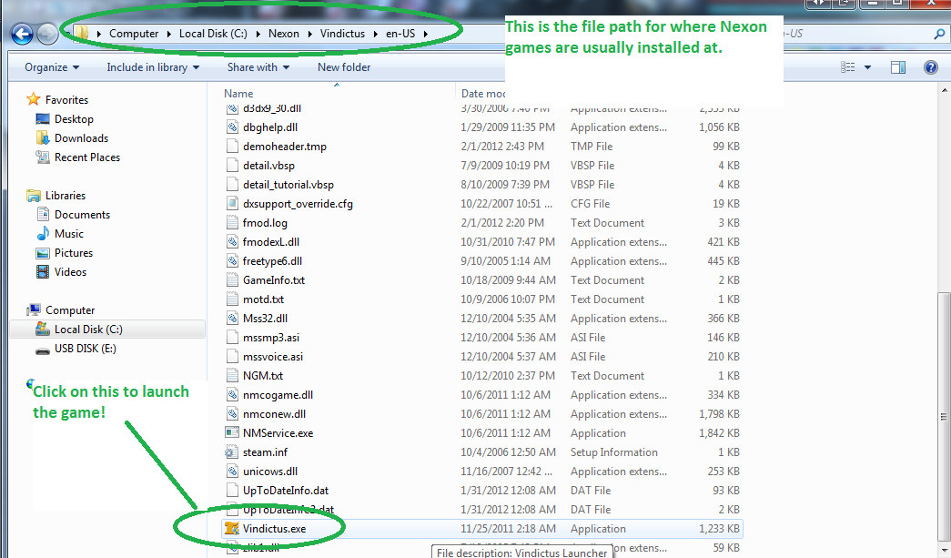This screenshot has height=558, width=951.
Task: Click the nmconew.dll file icon
Action: pos(232,413)
